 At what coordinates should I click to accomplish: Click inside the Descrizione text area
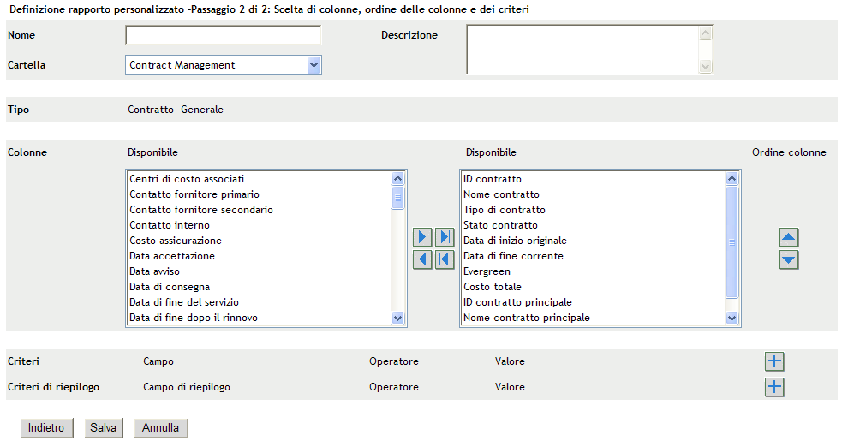click(x=582, y=49)
